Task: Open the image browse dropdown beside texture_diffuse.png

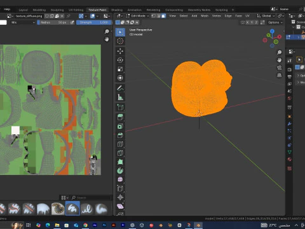Action: tap(10, 16)
